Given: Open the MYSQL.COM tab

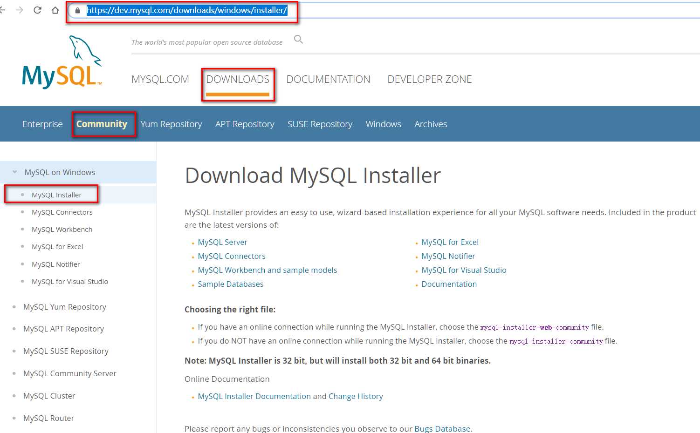Looking at the screenshot, I should coord(160,79).
